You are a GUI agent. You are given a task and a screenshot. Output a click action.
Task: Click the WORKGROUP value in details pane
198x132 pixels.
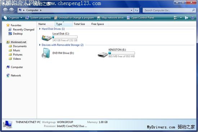[x=65, y=122]
